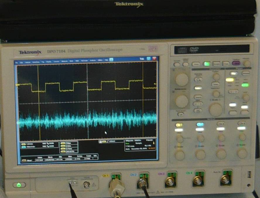Toggle the Ch4 channel button
The height and width of the screenshot is (198, 260).
tap(242, 123)
